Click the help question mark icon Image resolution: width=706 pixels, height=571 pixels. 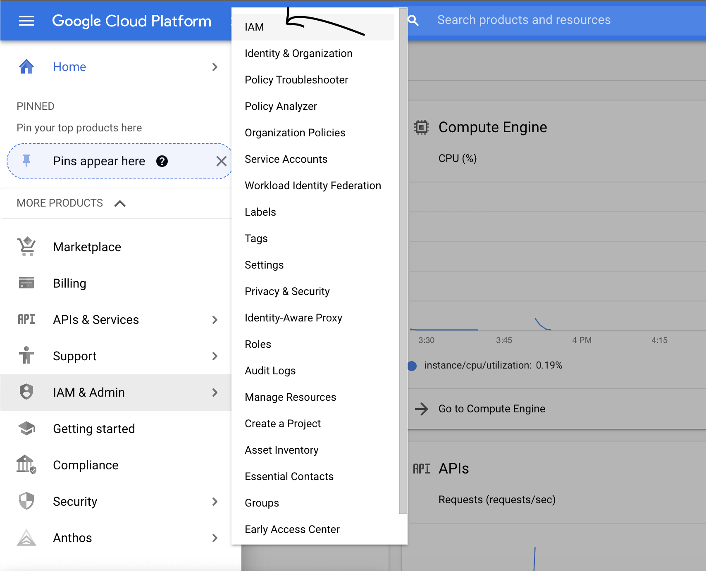point(162,161)
